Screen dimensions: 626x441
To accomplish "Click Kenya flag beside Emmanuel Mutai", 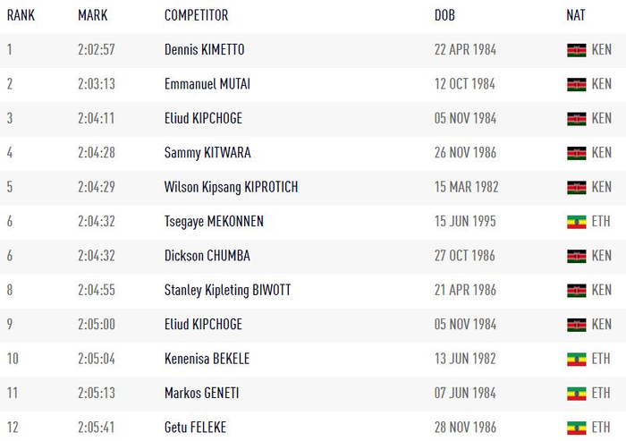I will [576, 84].
